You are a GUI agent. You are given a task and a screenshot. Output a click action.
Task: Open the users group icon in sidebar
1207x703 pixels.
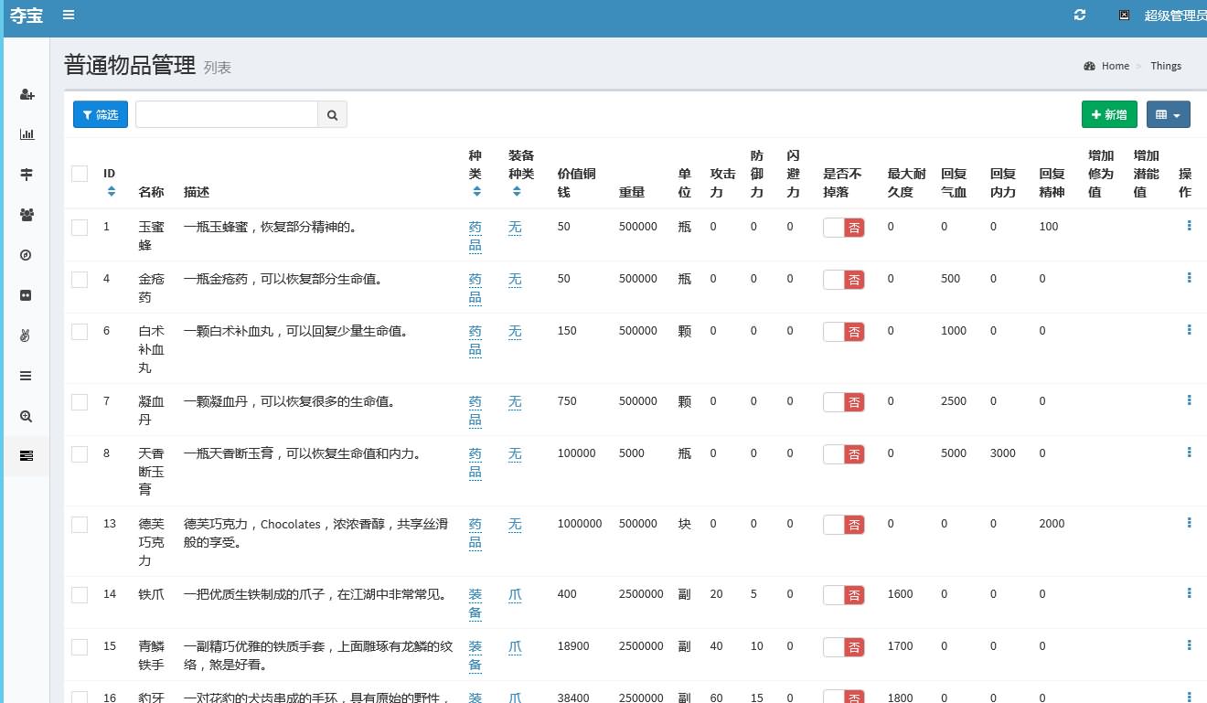tap(27, 214)
